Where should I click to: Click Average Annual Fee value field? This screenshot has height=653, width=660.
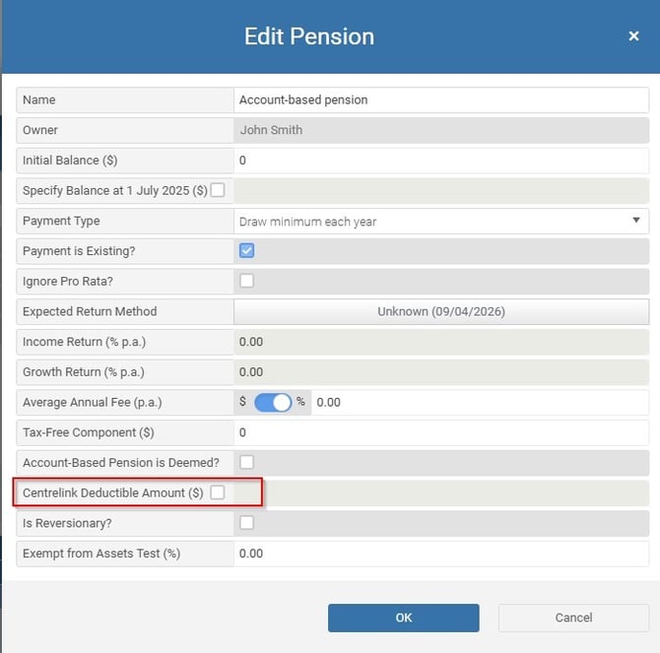(480, 402)
